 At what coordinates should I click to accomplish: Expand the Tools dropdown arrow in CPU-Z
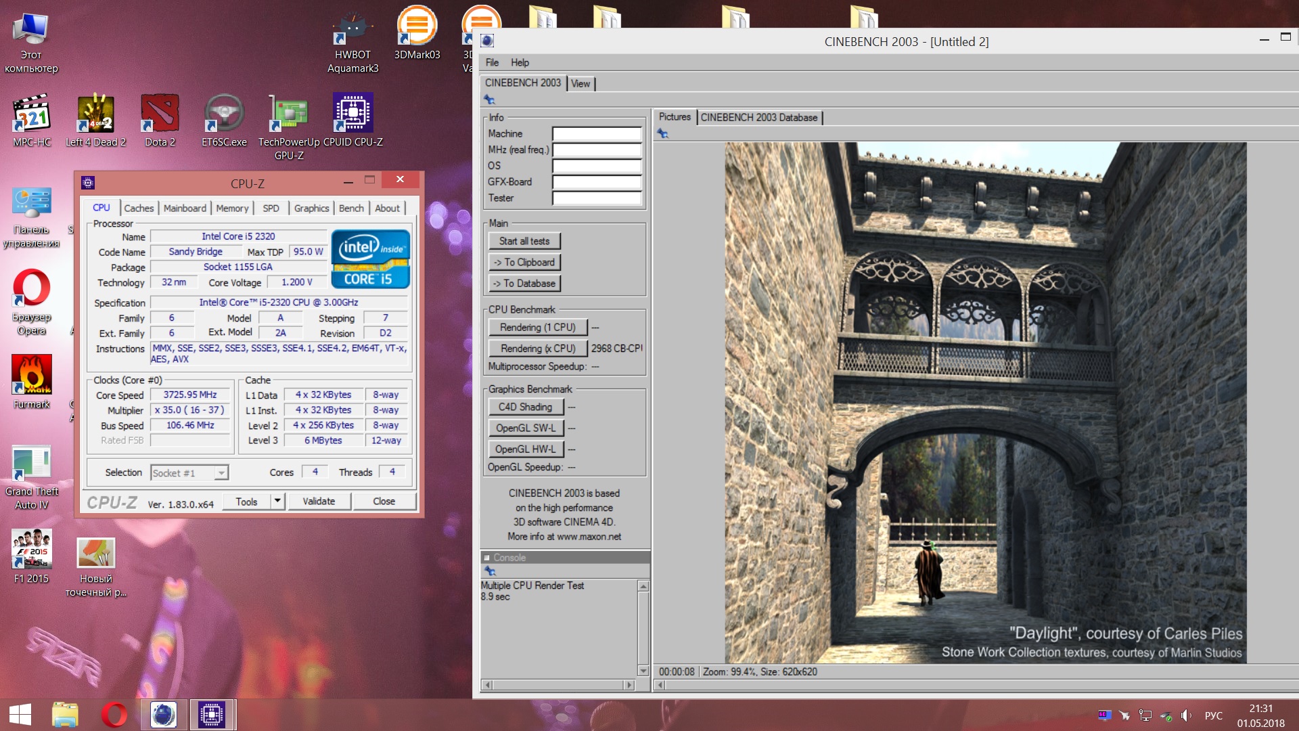277,501
